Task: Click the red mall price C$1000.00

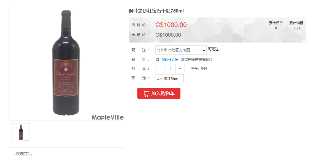Action: [x=171, y=25]
